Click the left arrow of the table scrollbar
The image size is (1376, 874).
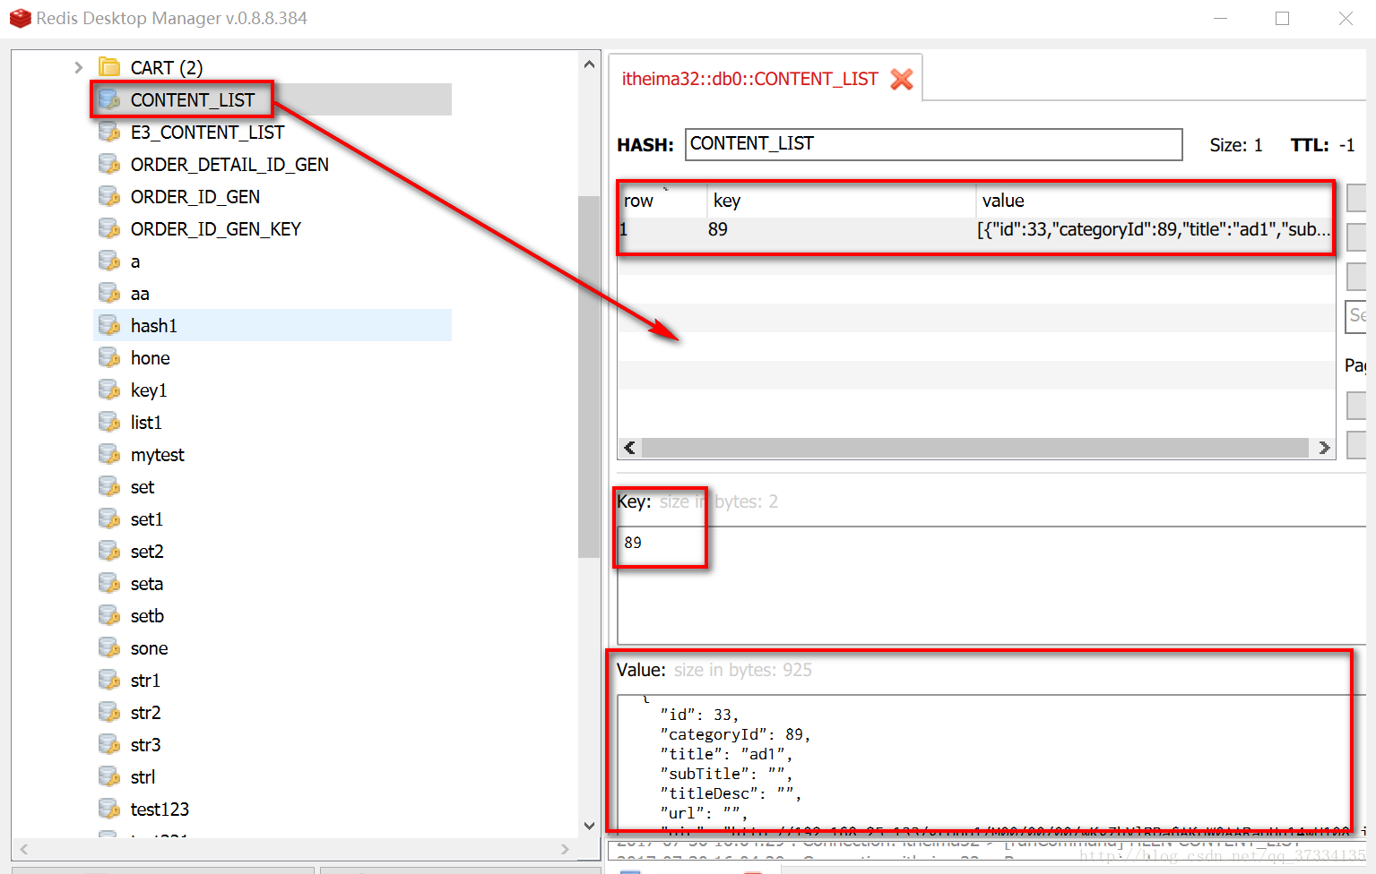629,448
